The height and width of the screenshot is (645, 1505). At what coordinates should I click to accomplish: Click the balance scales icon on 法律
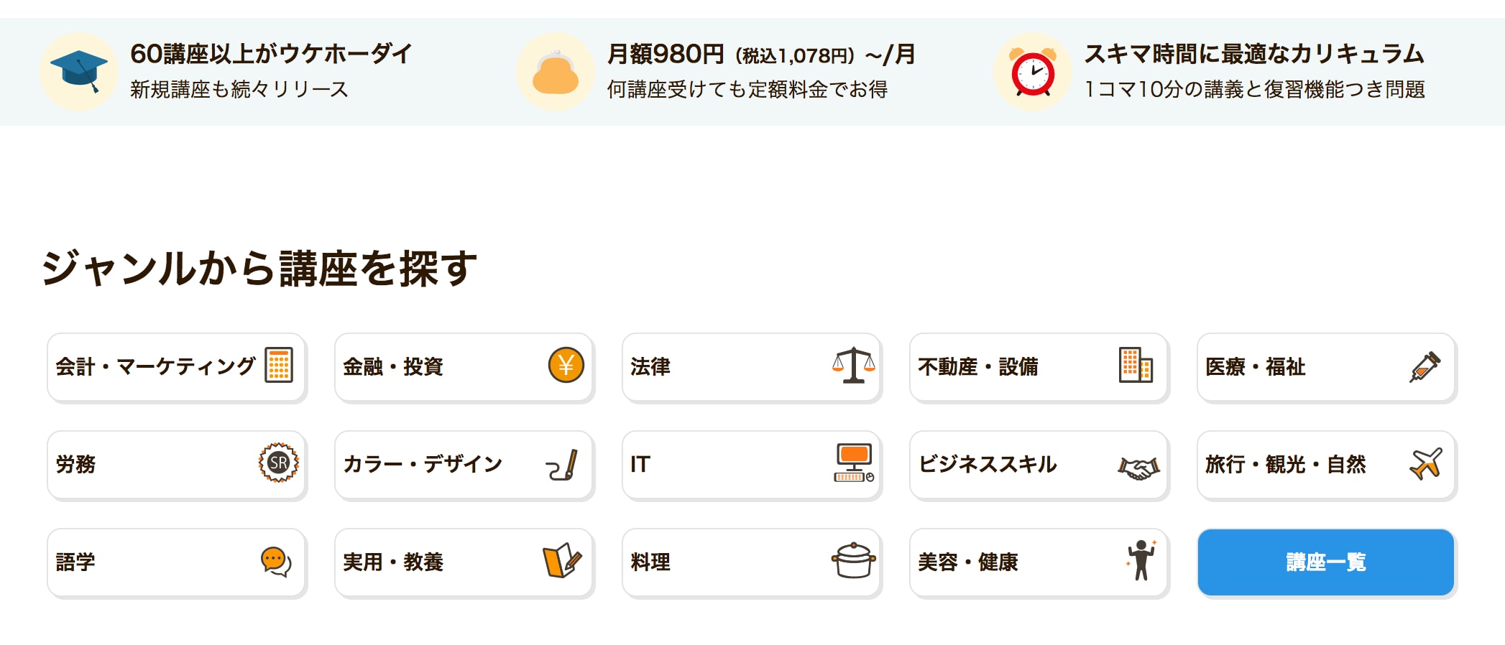point(853,365)
